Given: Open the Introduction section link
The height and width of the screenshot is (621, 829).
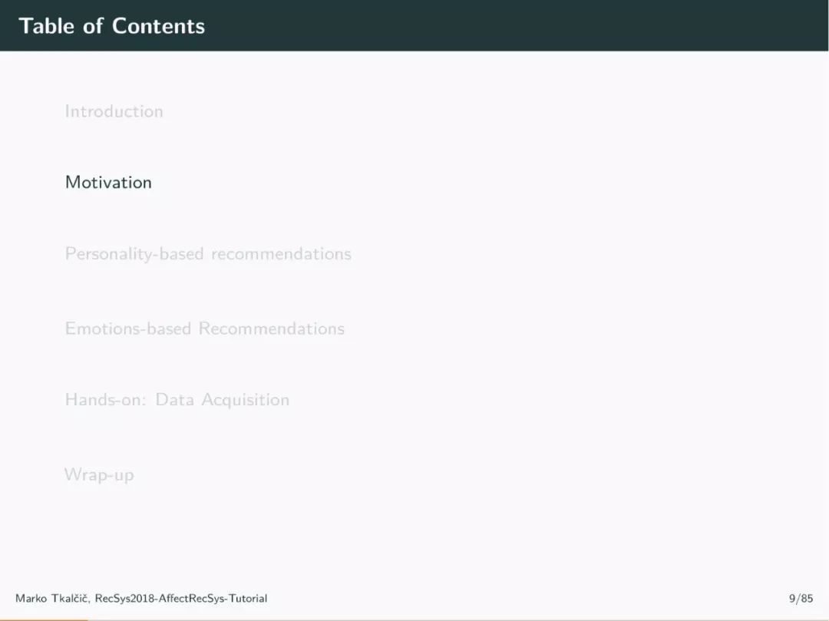Looking at the screenshot, I should 114,111.
